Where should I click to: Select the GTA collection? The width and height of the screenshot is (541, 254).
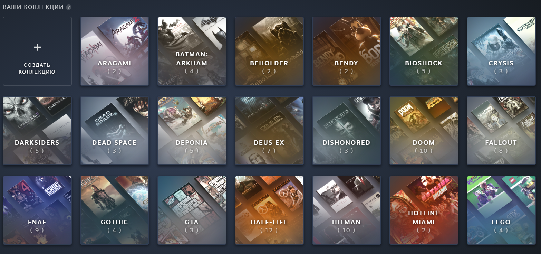(x=192, y=210)
